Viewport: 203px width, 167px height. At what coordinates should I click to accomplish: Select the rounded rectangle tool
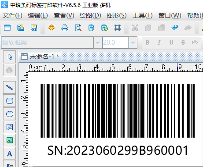(10, 101)
